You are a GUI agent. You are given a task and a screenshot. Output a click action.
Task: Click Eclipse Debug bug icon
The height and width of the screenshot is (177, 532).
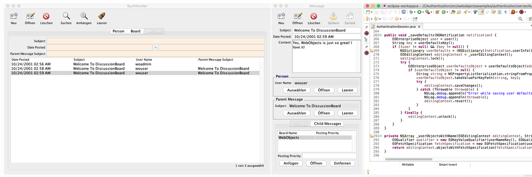(411, 12)
